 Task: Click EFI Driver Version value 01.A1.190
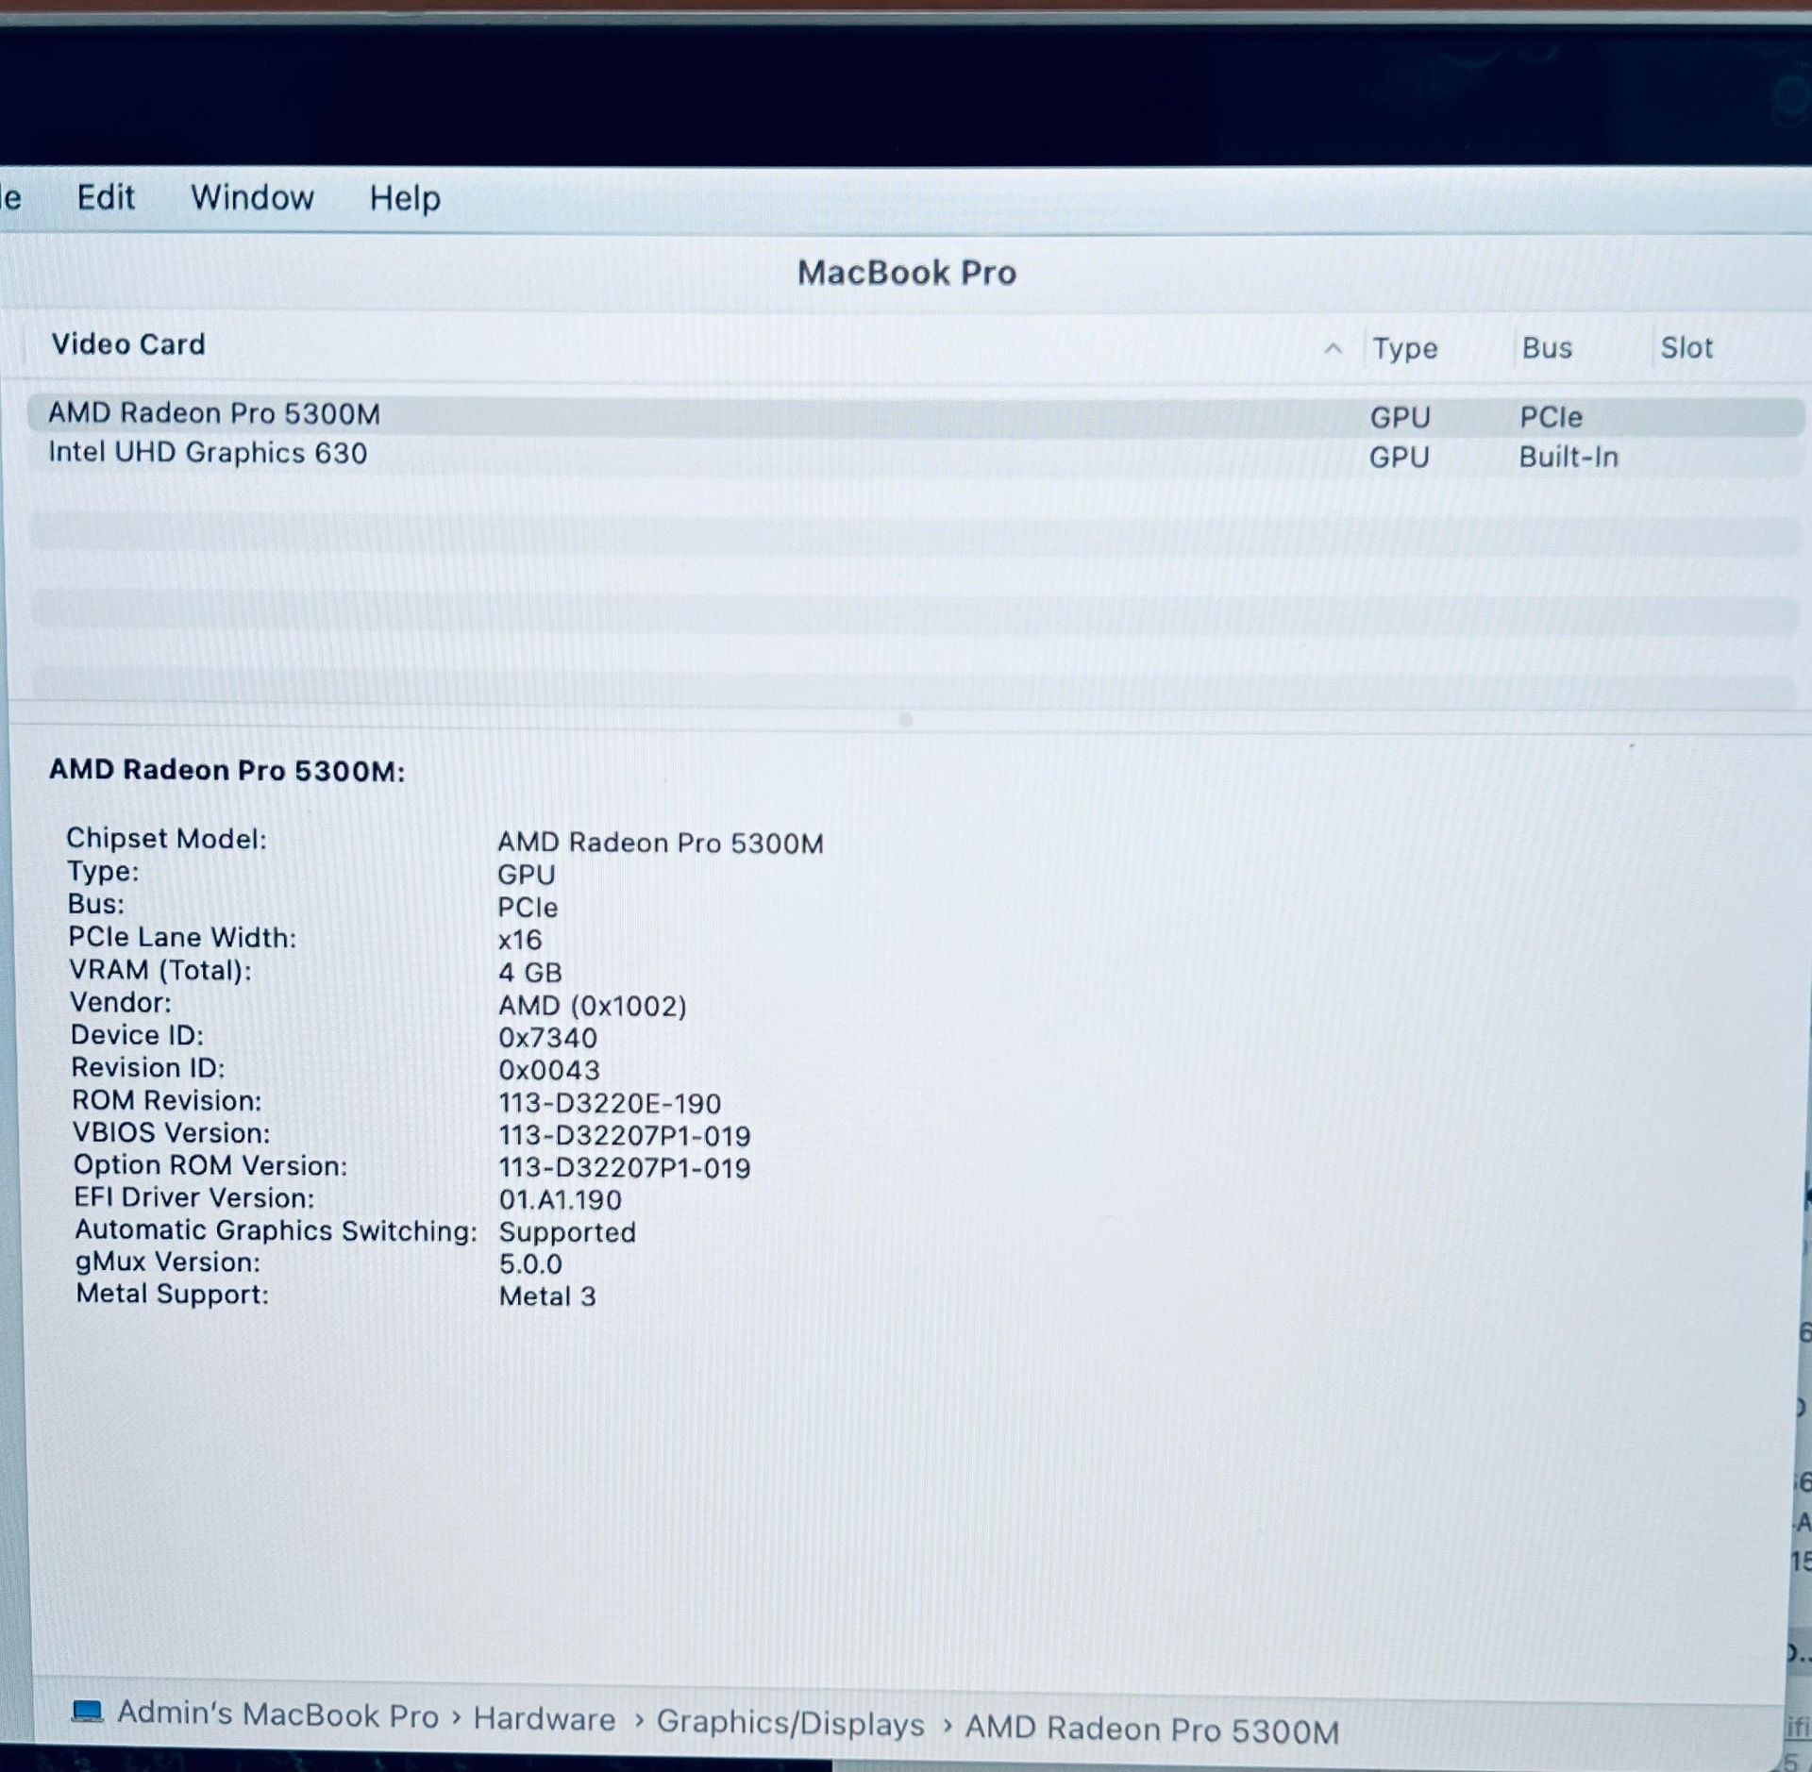pos(561,1200)
